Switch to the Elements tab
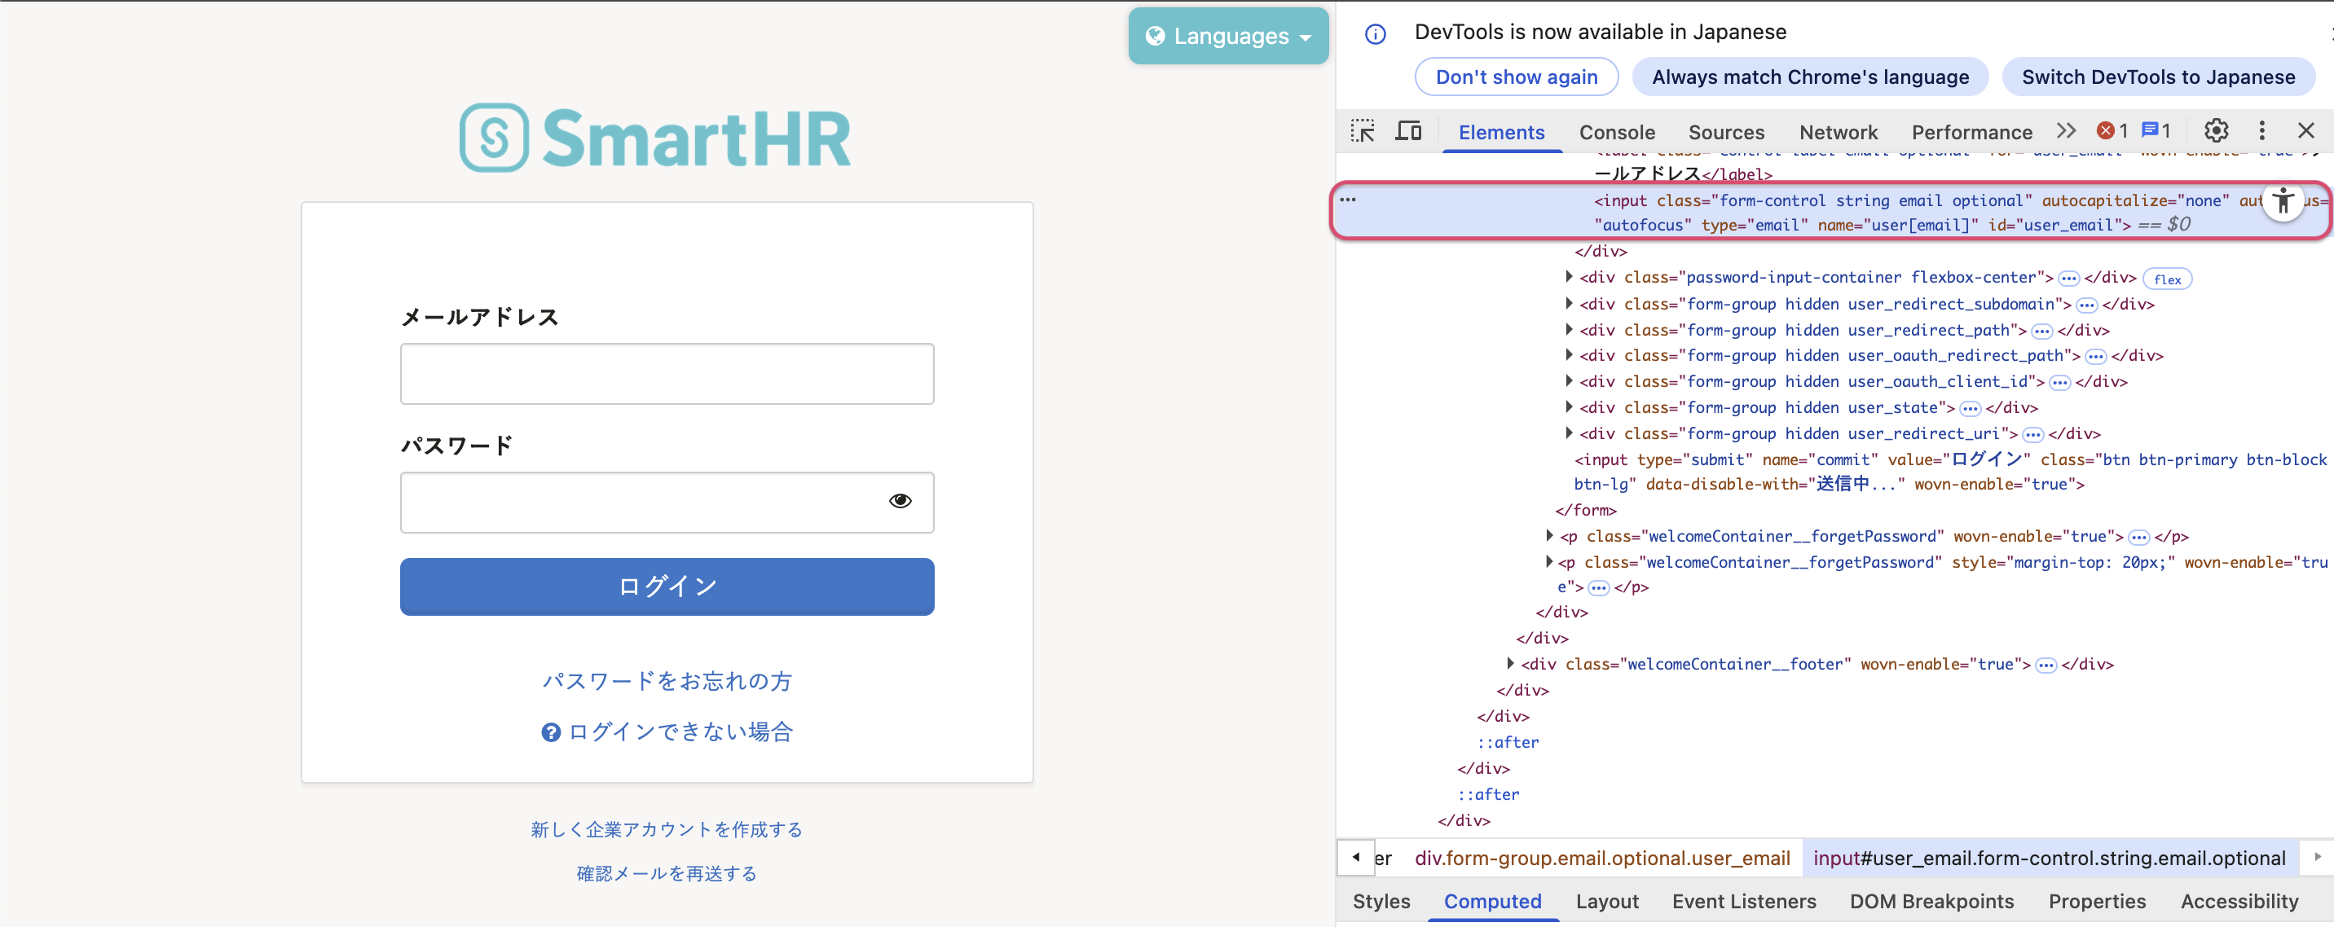 pyautogui.click(x=1501, y=132)
